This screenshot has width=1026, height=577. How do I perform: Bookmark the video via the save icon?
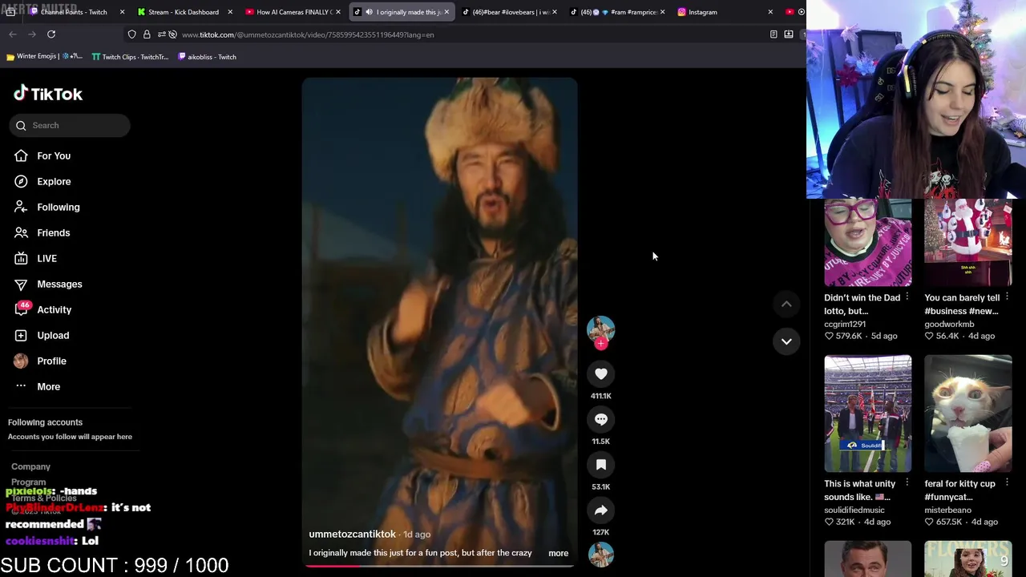601,465
